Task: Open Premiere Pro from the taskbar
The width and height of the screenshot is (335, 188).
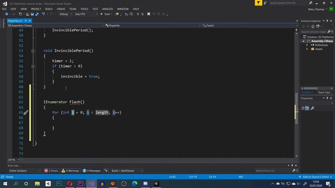Action: coord(81,183)
